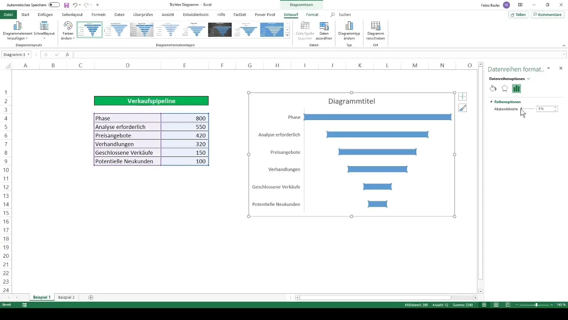Collapse the Reihenoptionen section

click(x=491, y=102)
